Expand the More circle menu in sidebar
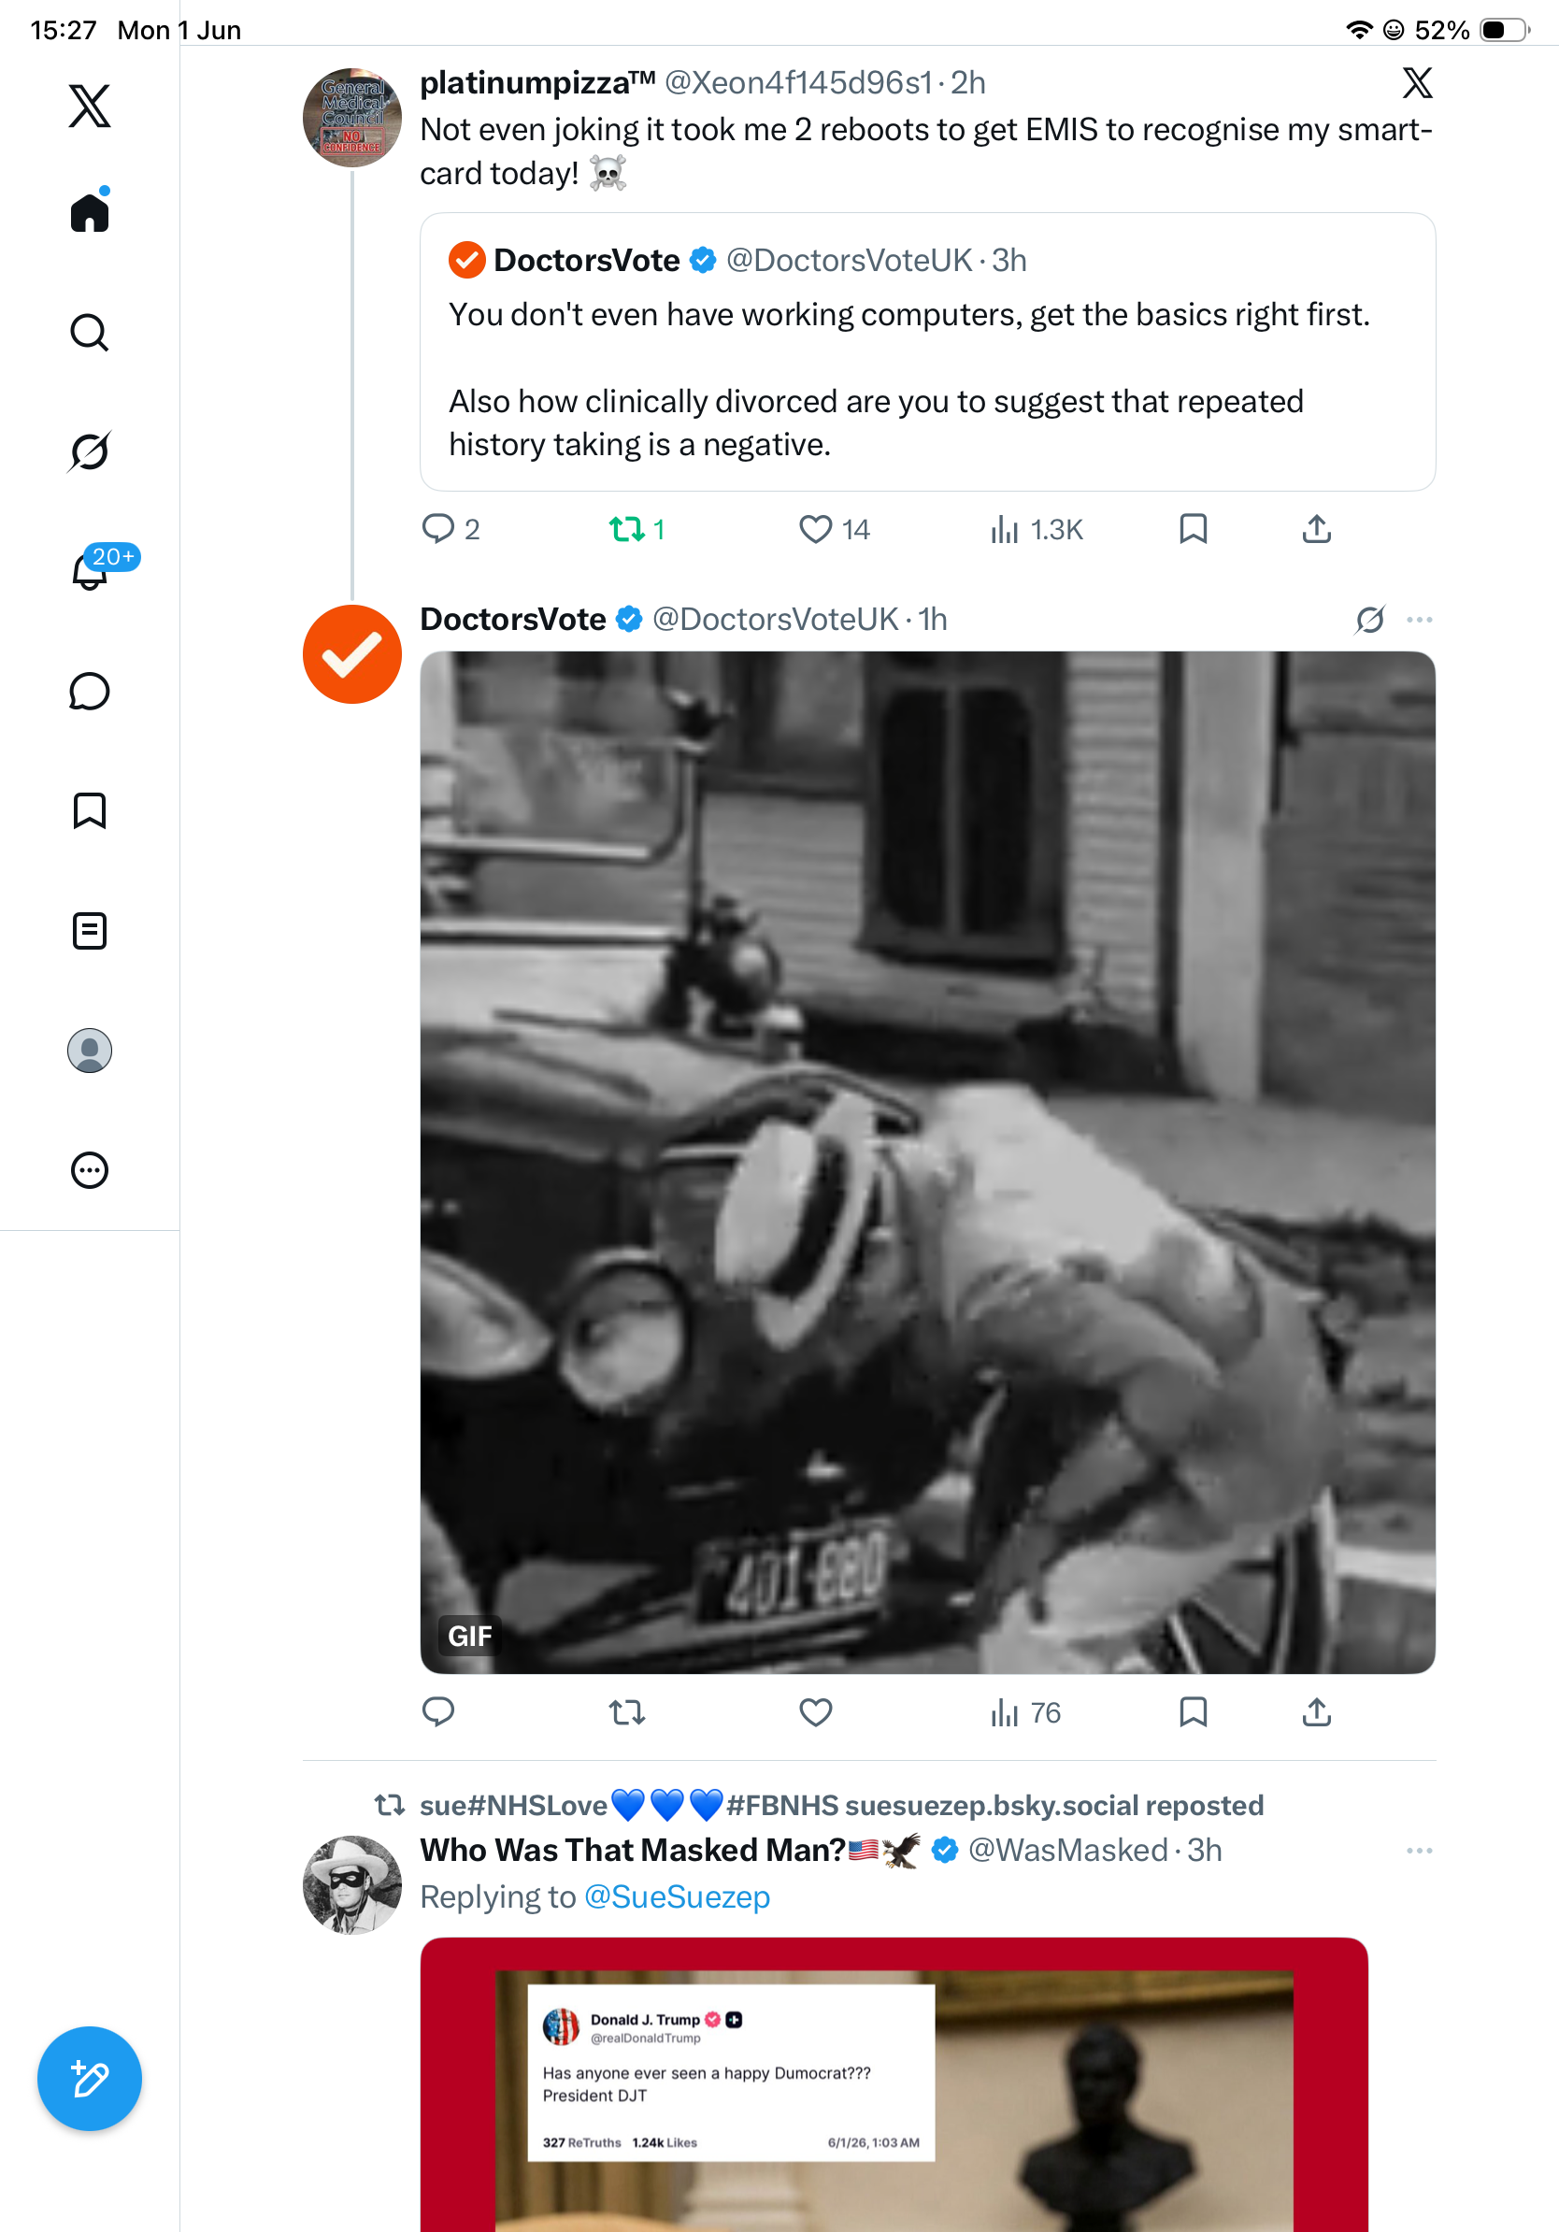Image resolution: width=1559 pixels, height=2232 pixels. pyautogui.click(x=90, y=1169)
